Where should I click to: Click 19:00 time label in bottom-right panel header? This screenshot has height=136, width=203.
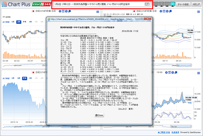pos(159,72)
